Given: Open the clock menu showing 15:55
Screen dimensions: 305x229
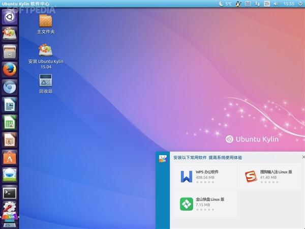Looking at the screenshot, I should point(288,4).
